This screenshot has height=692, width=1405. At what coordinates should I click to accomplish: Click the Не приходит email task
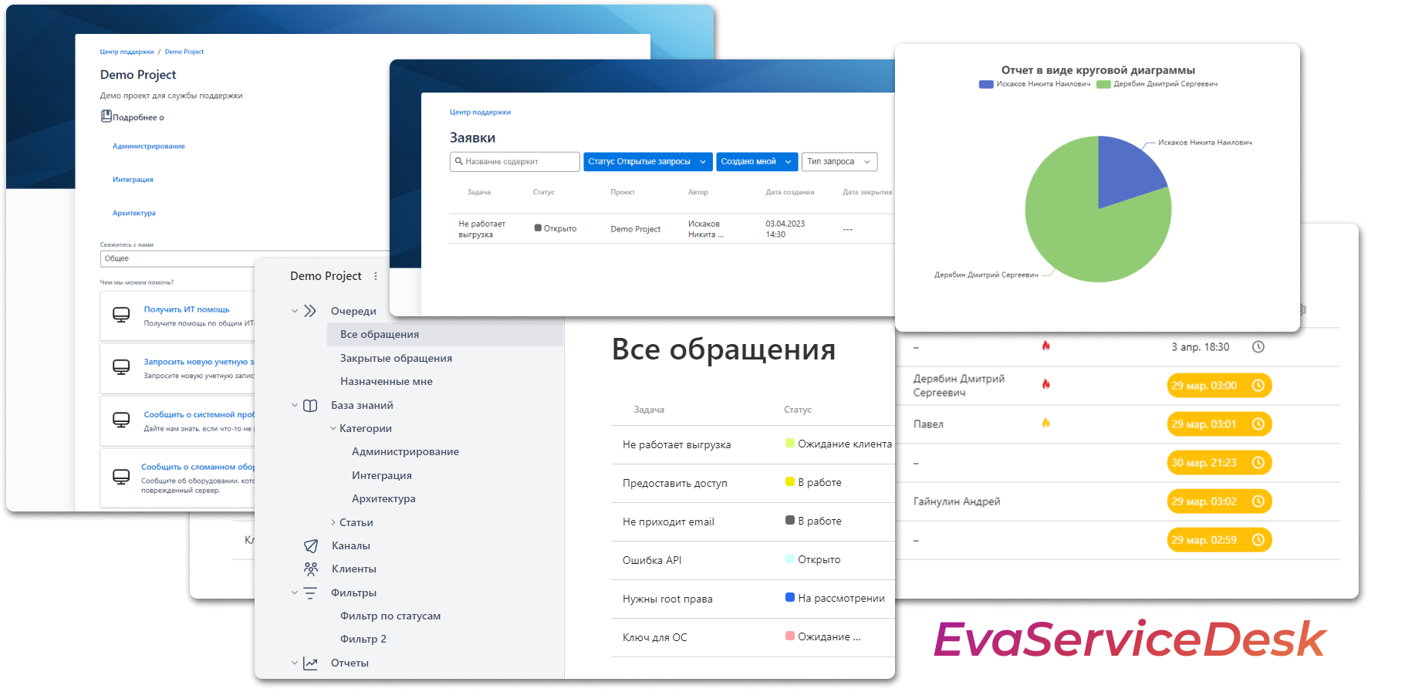[668, 522]
